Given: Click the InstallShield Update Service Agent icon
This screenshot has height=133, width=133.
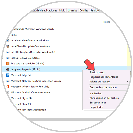Looking at the screenshot, I should point(8,46).
